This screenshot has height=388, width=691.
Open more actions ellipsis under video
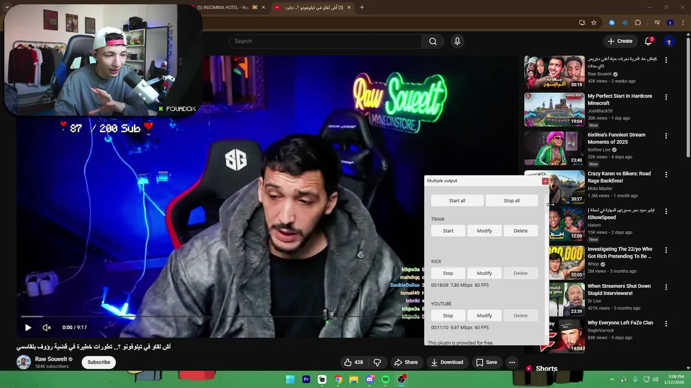pyautogui.click(x=512, y=362)
